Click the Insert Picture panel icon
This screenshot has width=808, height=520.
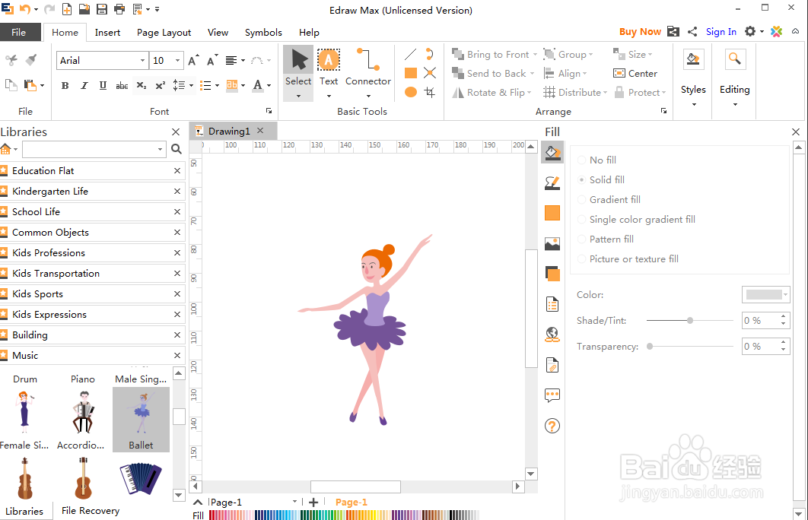click(x=552, y=244)
